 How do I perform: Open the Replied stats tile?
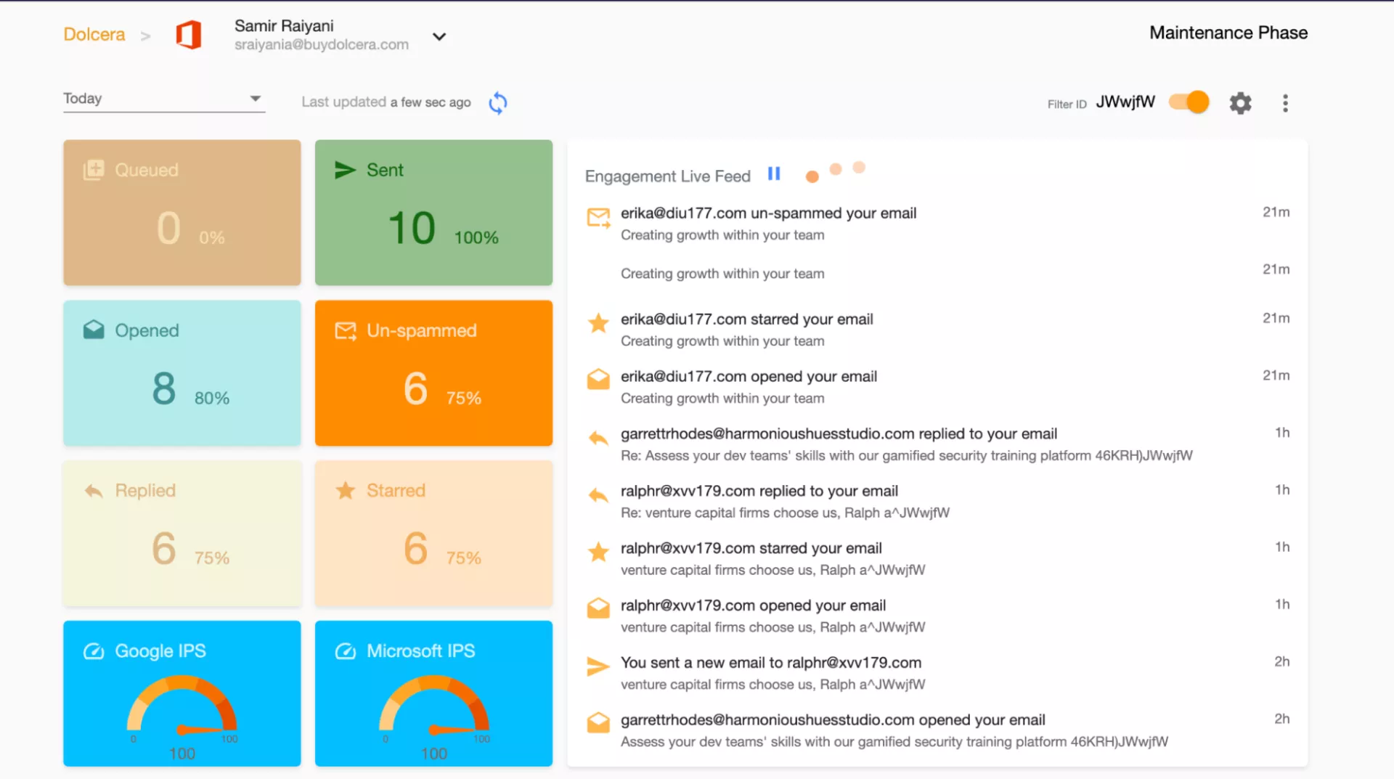click(182, 534)
